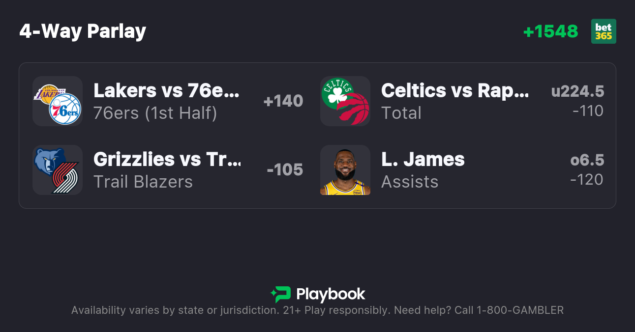Viewport: 635px width, 332px height.
Task: Click the bet365 sportsbook logo
Action: point(604,31)
